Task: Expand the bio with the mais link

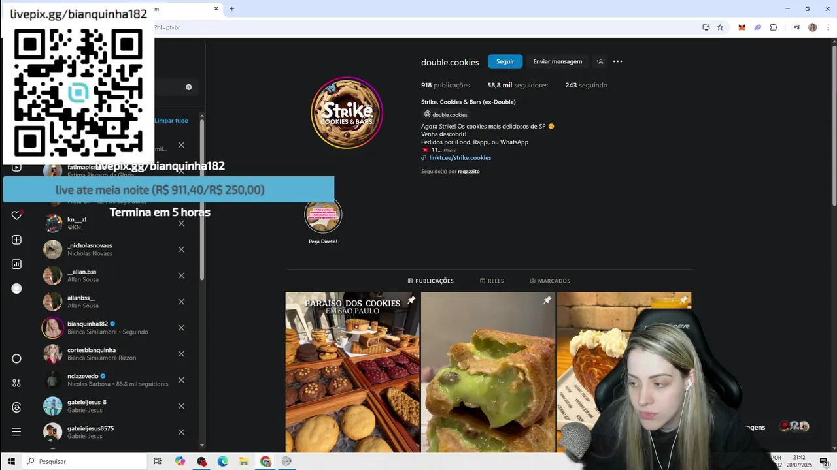Action: [x=449, y=149]
